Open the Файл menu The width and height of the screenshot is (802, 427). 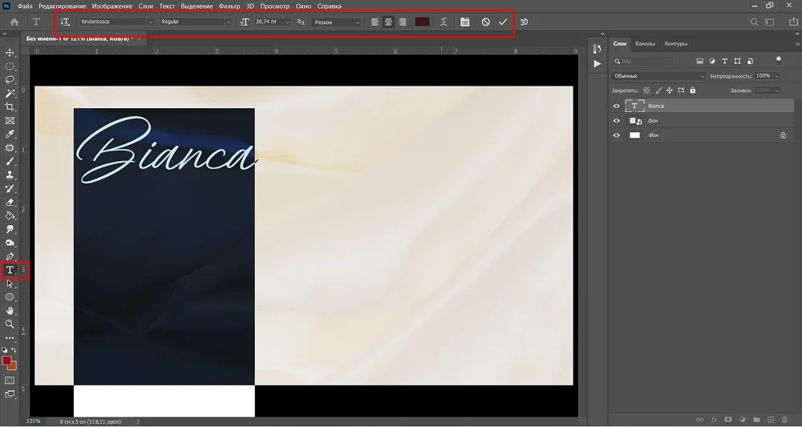[25, 6]
